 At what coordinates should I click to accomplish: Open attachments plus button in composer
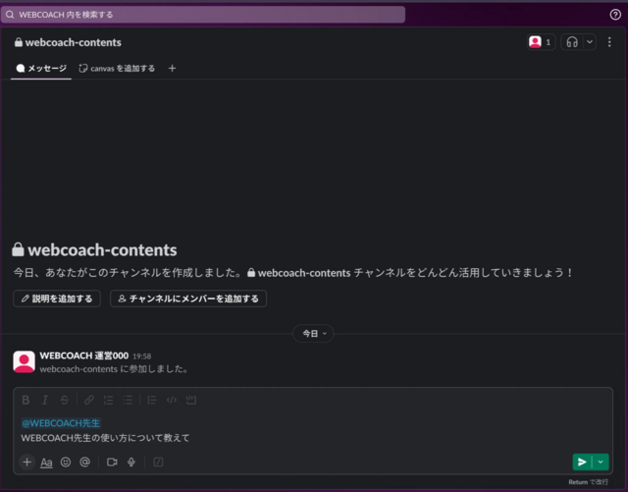26,462
